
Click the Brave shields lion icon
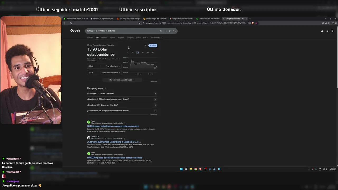[x=253, y=23]
